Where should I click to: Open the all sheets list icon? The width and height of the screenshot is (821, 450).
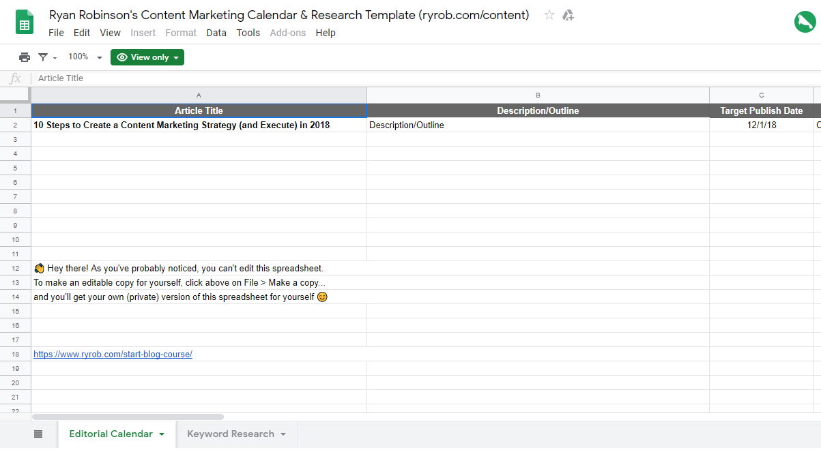point(38,434)
